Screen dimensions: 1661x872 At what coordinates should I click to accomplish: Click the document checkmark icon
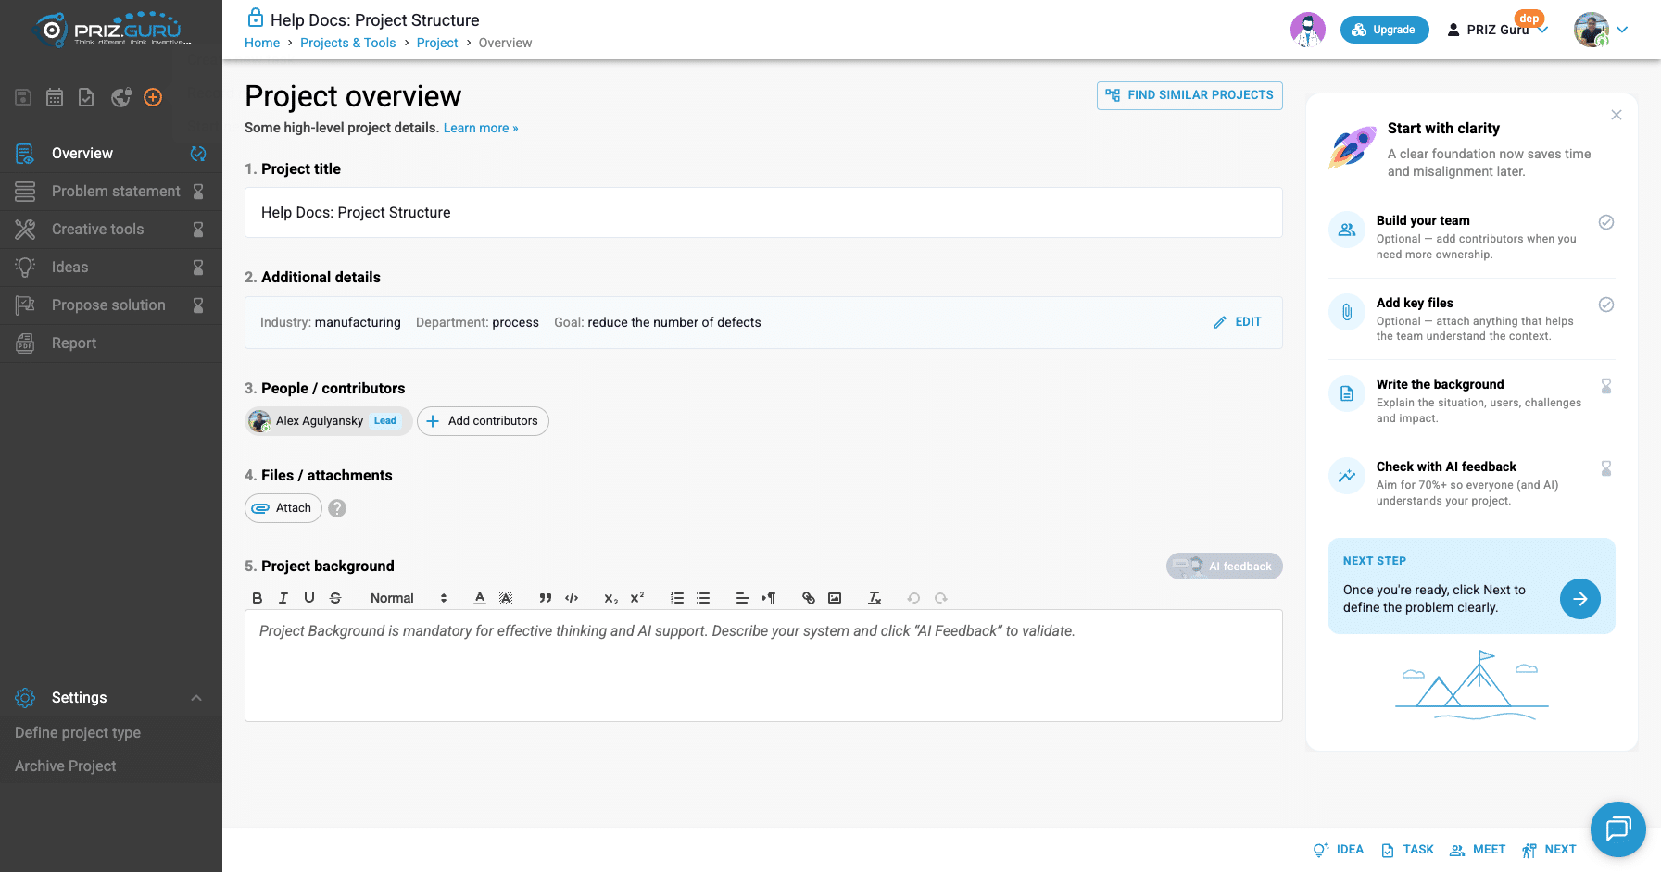click(x=86, y=97)
